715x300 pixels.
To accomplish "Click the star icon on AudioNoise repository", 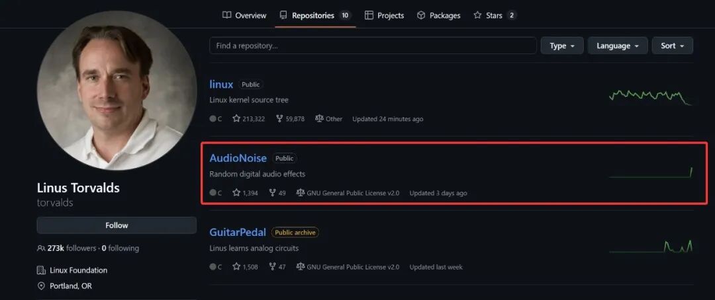I will tap(236, 193).
